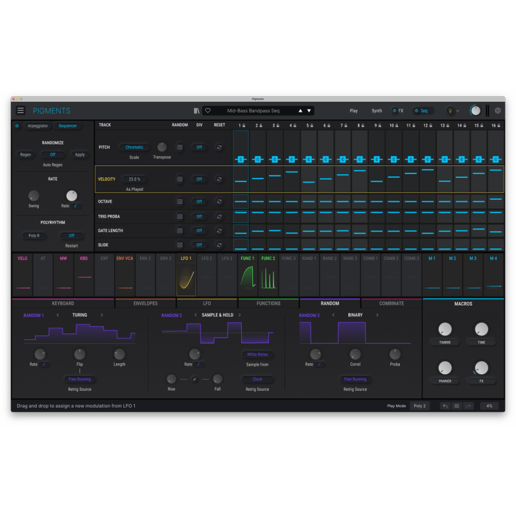Image resolution: width=516 pixels, height=516 pixels.
Task: Open Poly 2 play mode dropdown
Action: [420, 406]
